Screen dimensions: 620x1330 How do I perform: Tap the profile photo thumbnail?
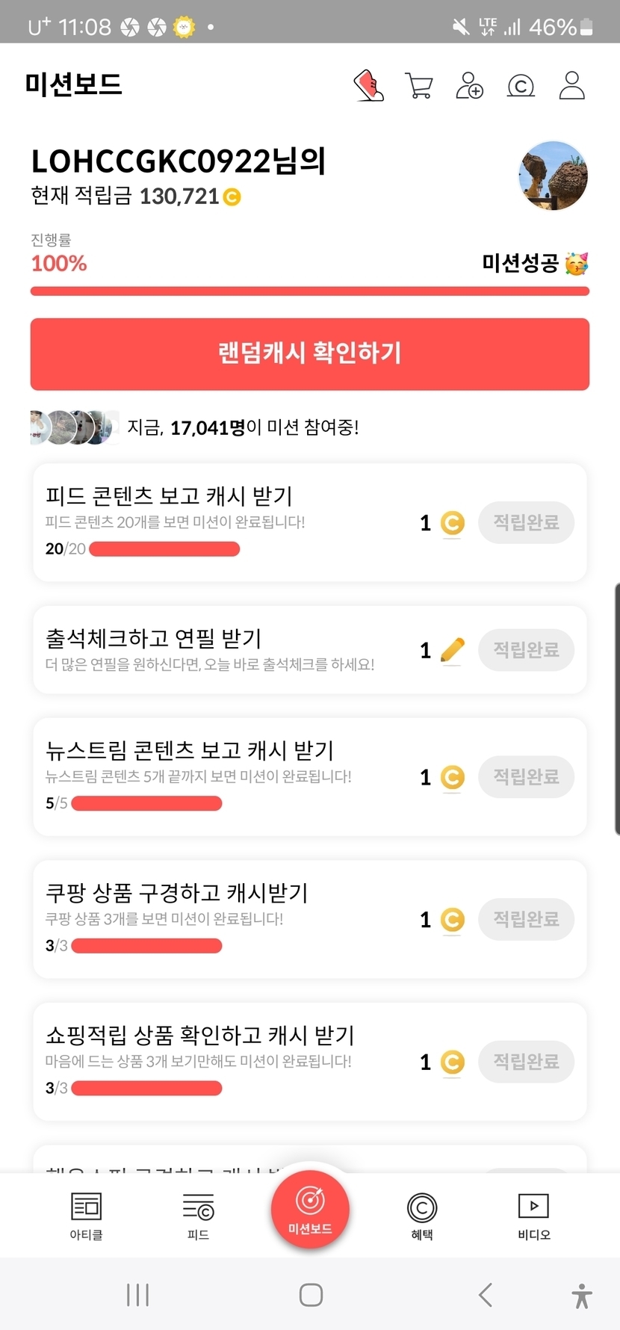tap(554, 176)
